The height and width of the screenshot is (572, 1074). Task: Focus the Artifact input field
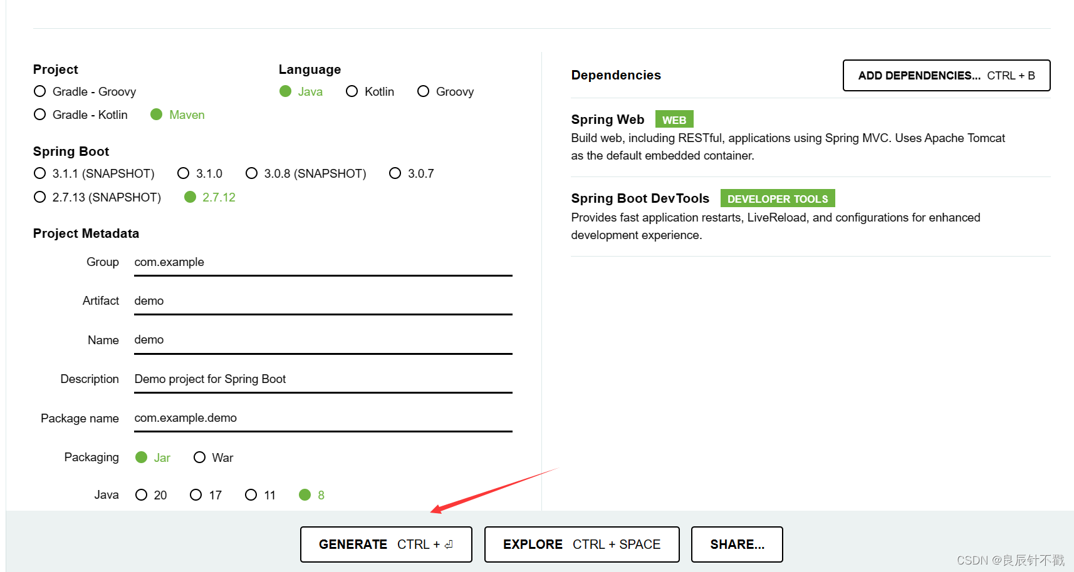[323, 301]
